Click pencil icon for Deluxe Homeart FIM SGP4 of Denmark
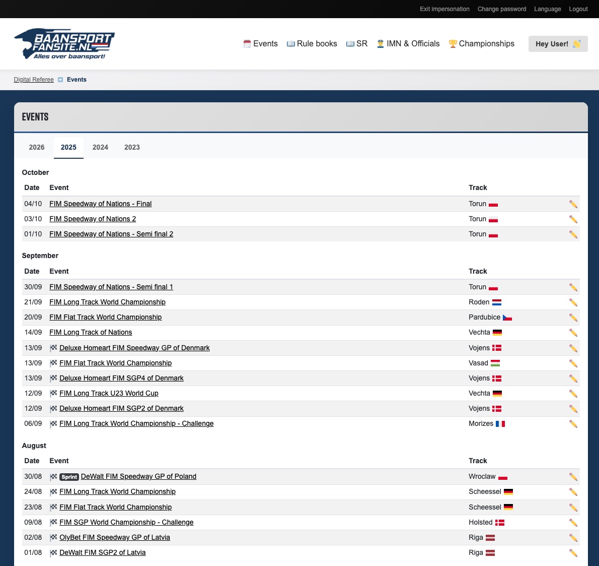Viewport: 599px width, 566px height. (573, 379)
